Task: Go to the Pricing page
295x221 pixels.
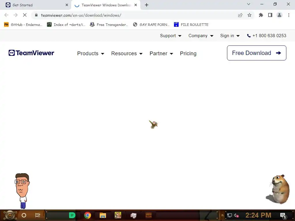Action: (x=188, y=54)
